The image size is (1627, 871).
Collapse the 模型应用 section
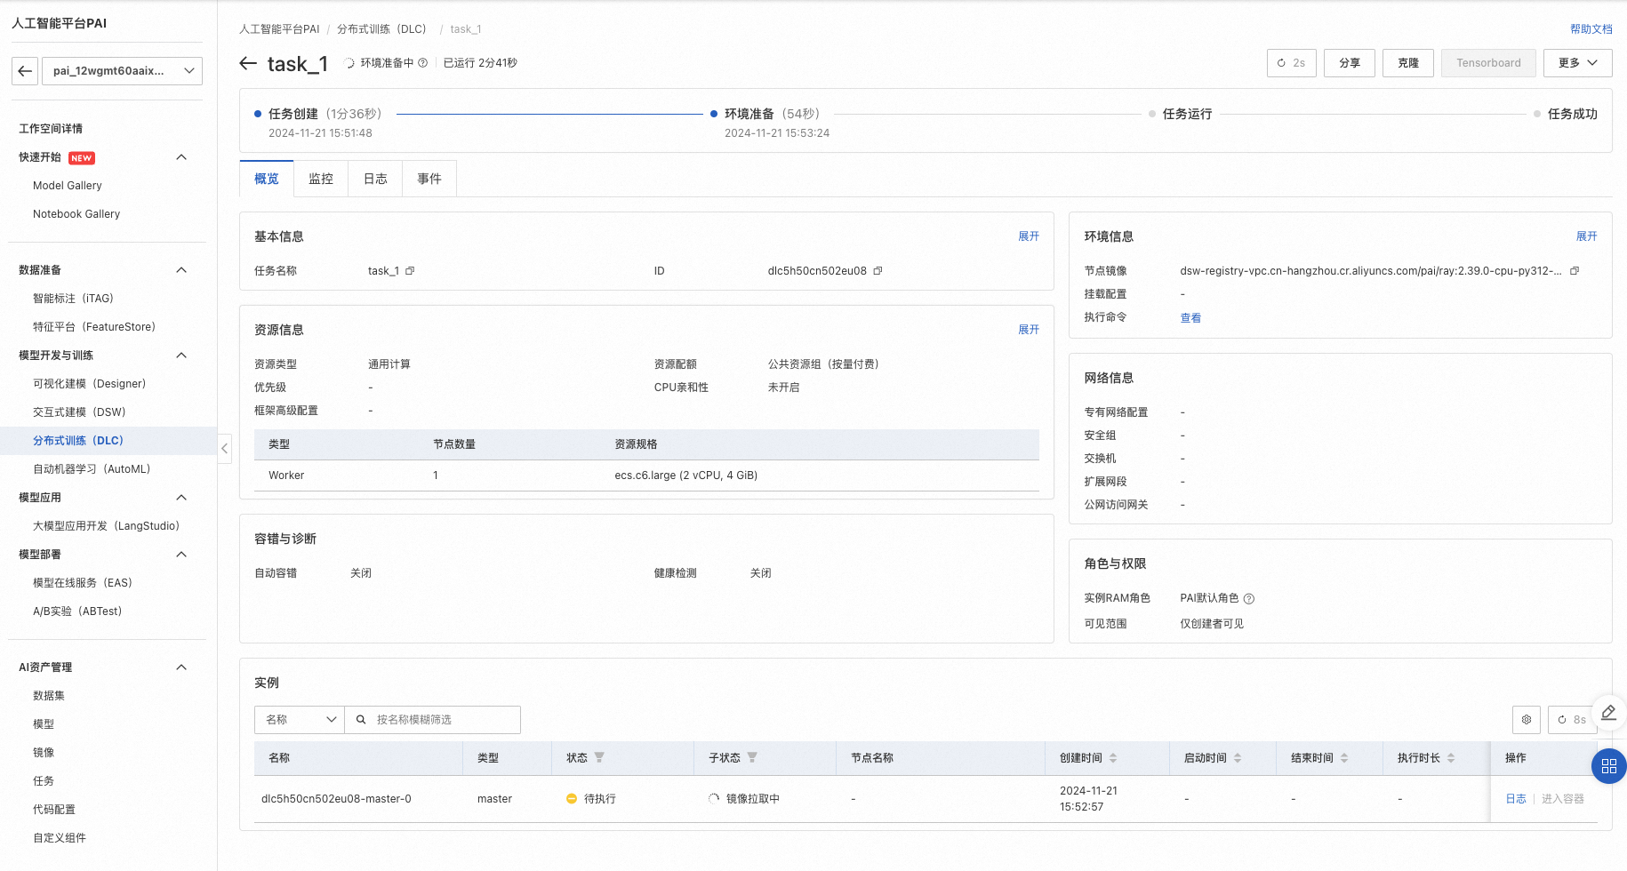[x=181, y=498]
